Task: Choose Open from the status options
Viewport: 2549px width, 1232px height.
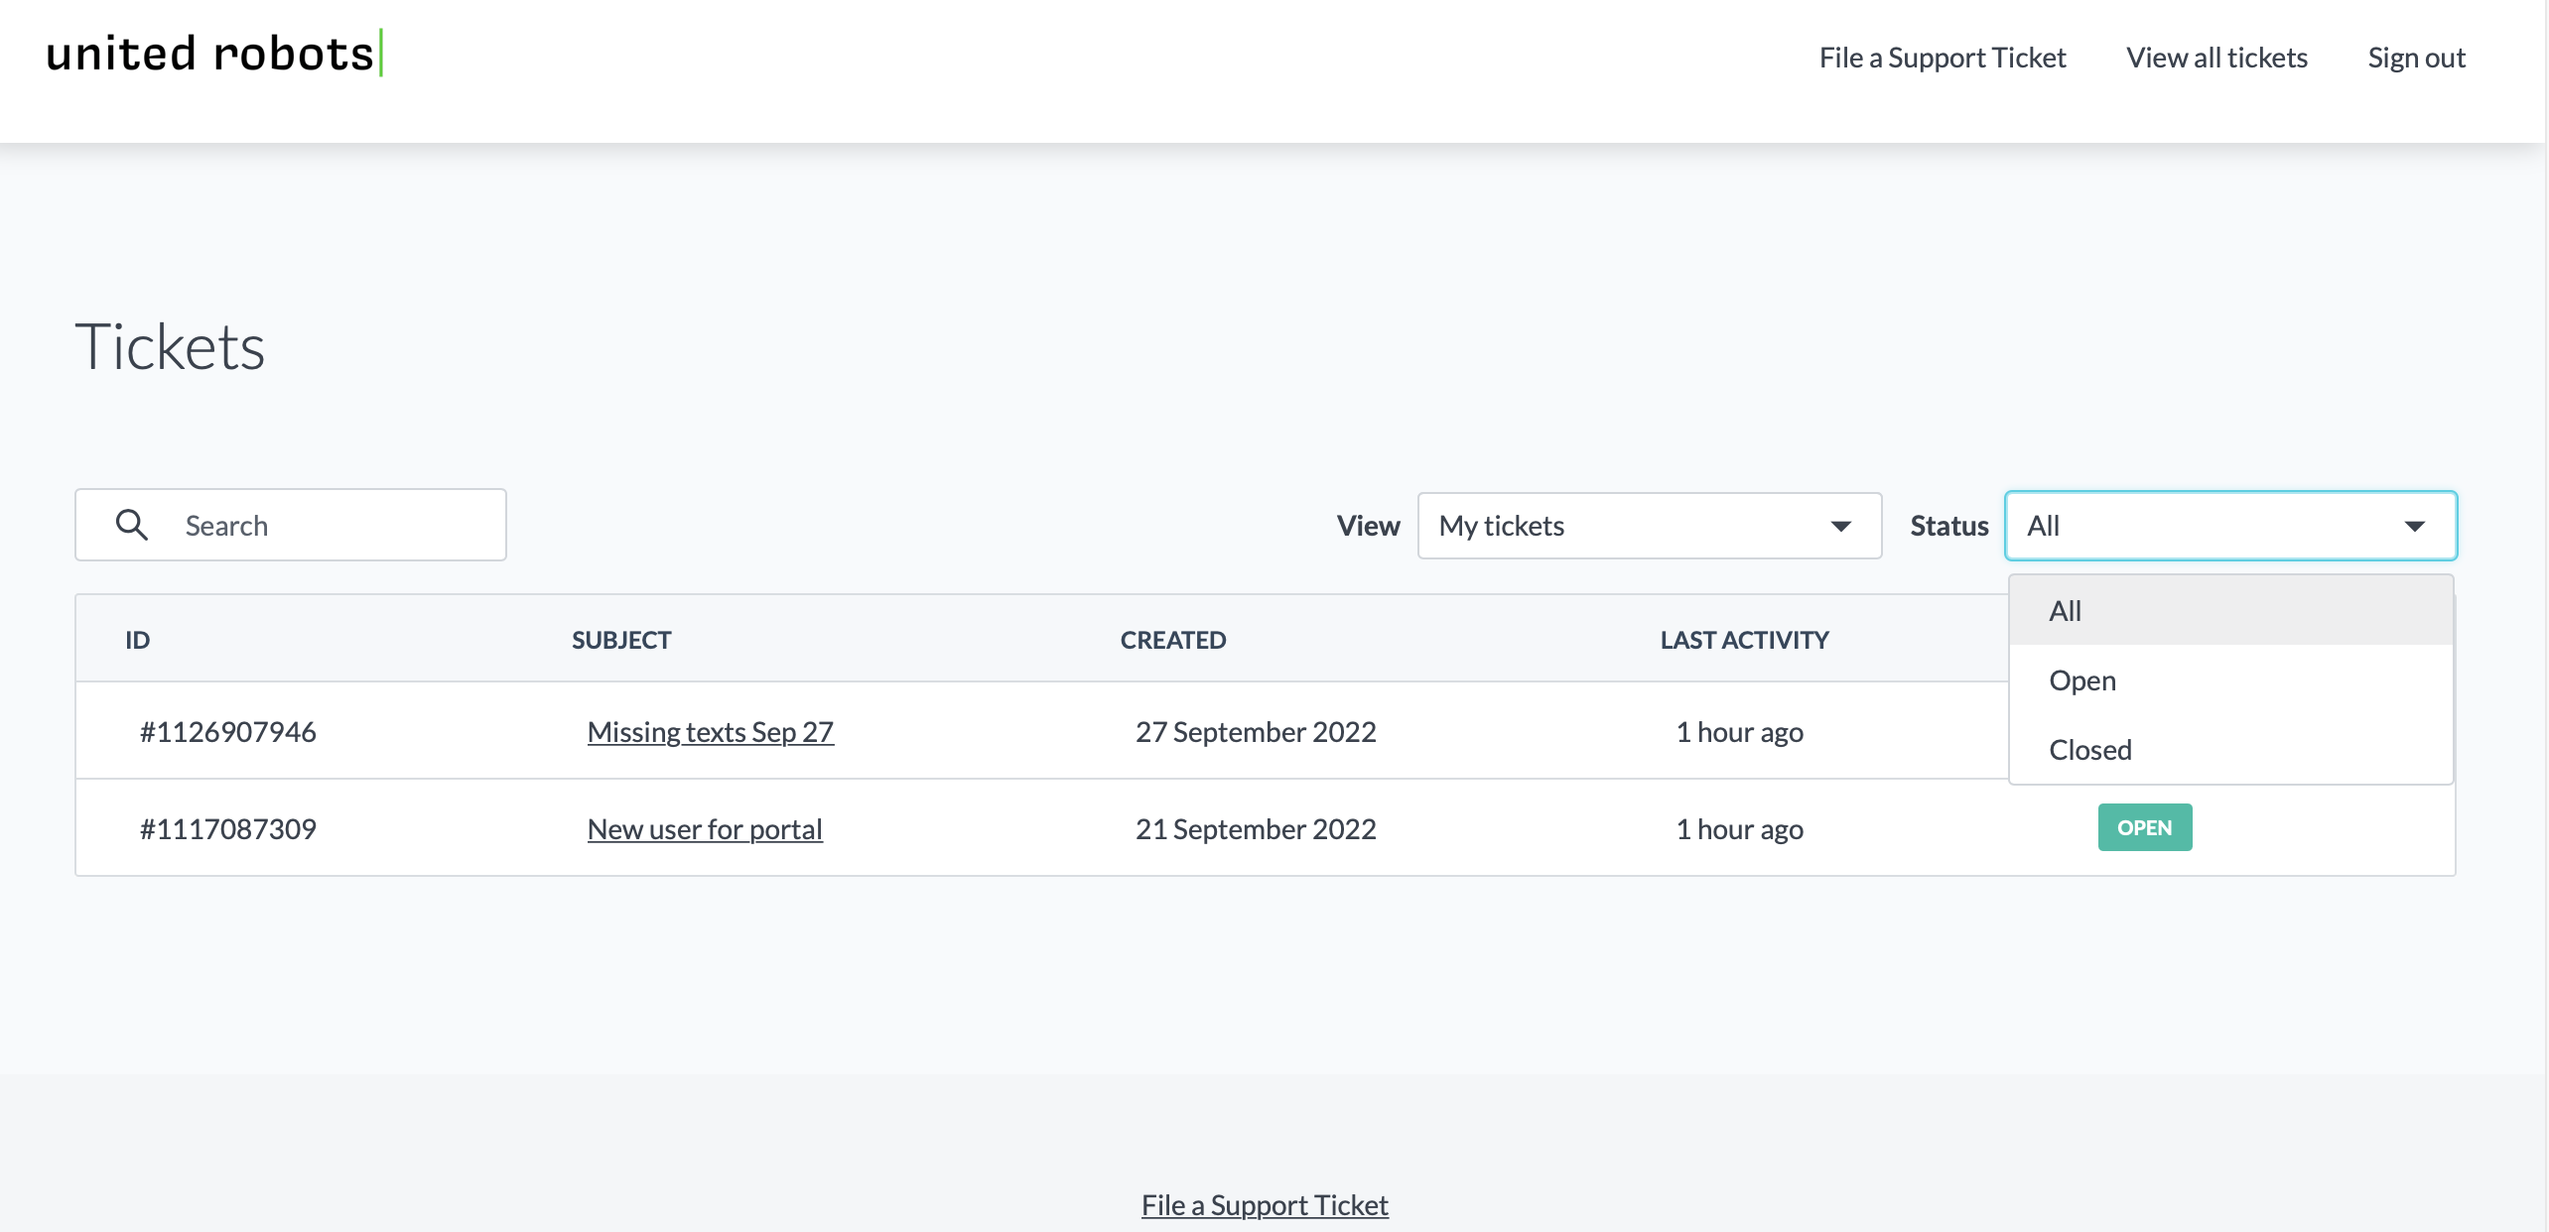Action: [2082, 680]
